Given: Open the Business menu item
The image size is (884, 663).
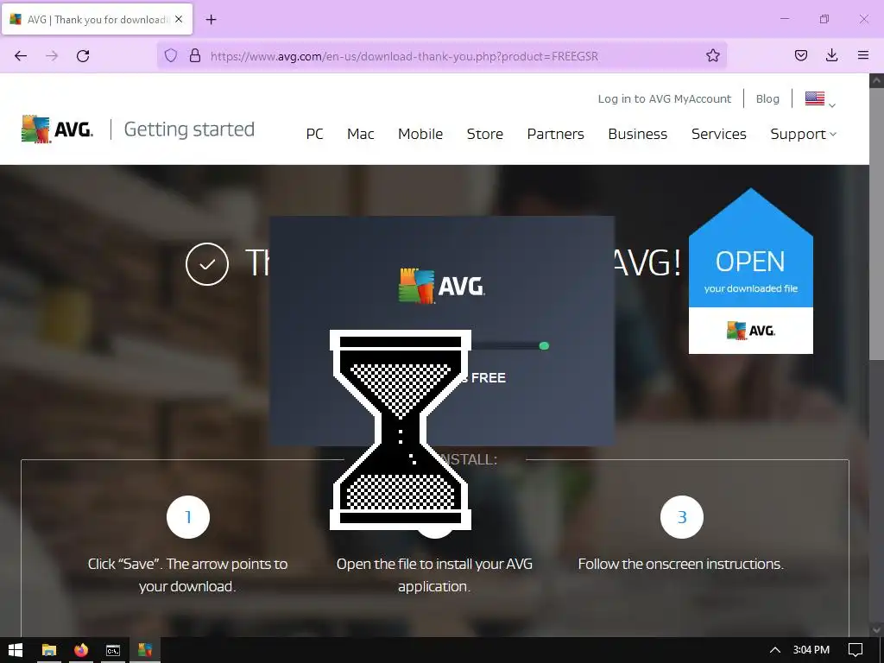Looking at the screenshot, I should pos(638,134).
